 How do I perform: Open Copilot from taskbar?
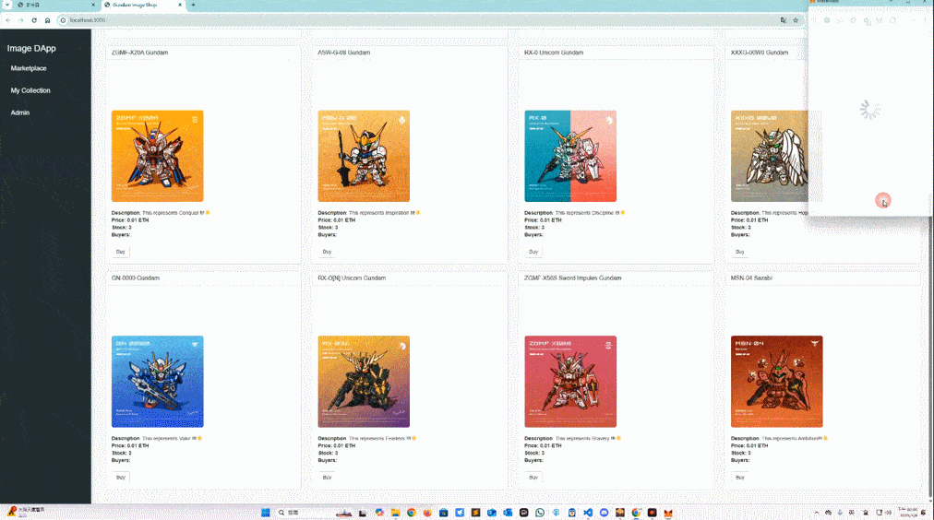[378, 513]
